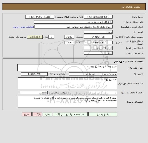Click buyer name field دانشگاه هنر اسلامی تبریز

tap(73, 22)
